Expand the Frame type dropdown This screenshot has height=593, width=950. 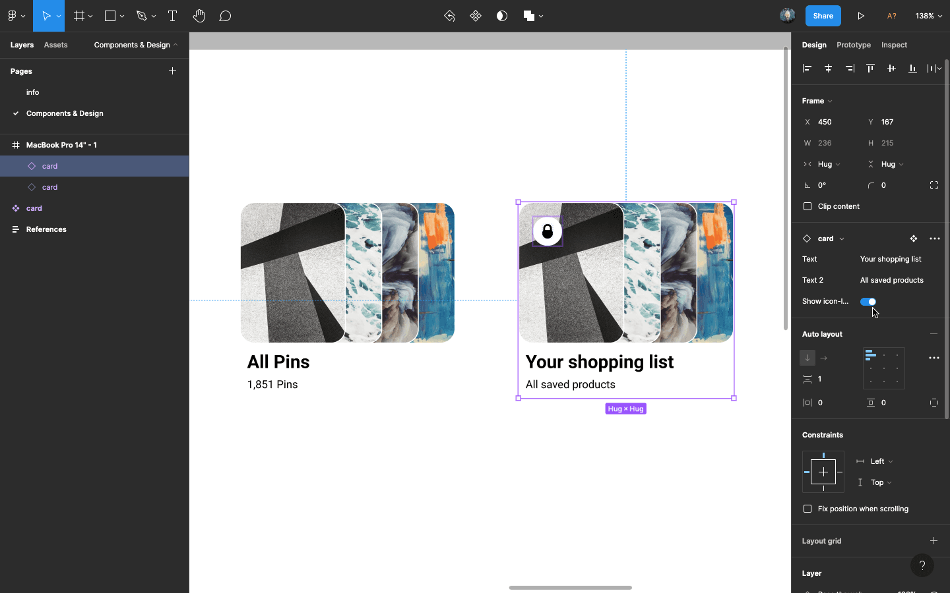[x=817, y=101]
